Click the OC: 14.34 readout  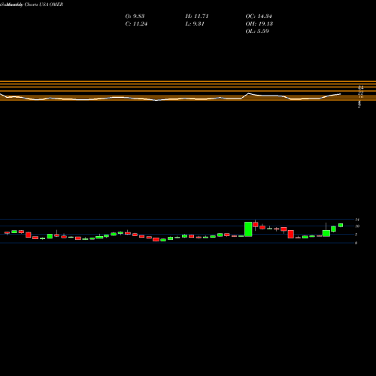click(259, 17)
